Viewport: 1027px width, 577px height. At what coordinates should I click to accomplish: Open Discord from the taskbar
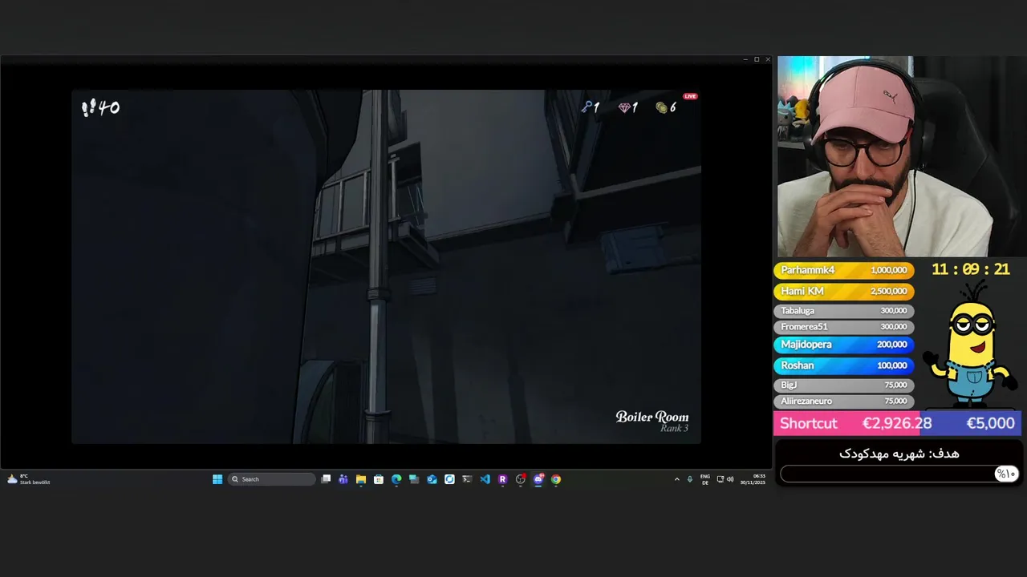[538, 479]
